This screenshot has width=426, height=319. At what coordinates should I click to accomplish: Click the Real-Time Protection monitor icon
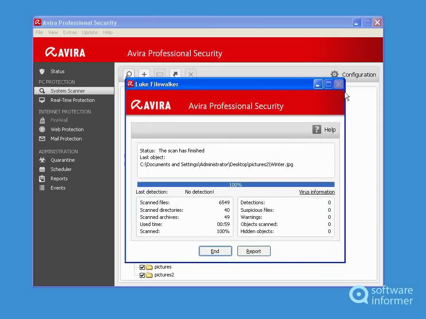pos(42,100)
